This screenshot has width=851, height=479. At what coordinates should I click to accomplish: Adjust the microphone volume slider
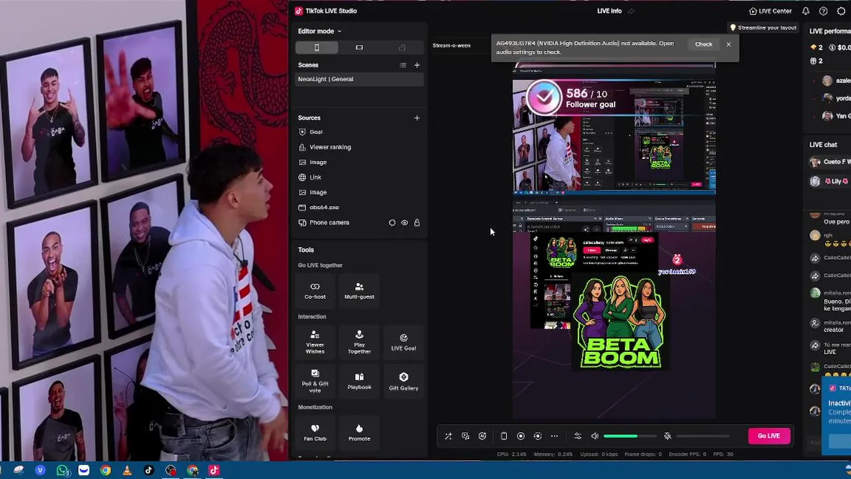703,436
